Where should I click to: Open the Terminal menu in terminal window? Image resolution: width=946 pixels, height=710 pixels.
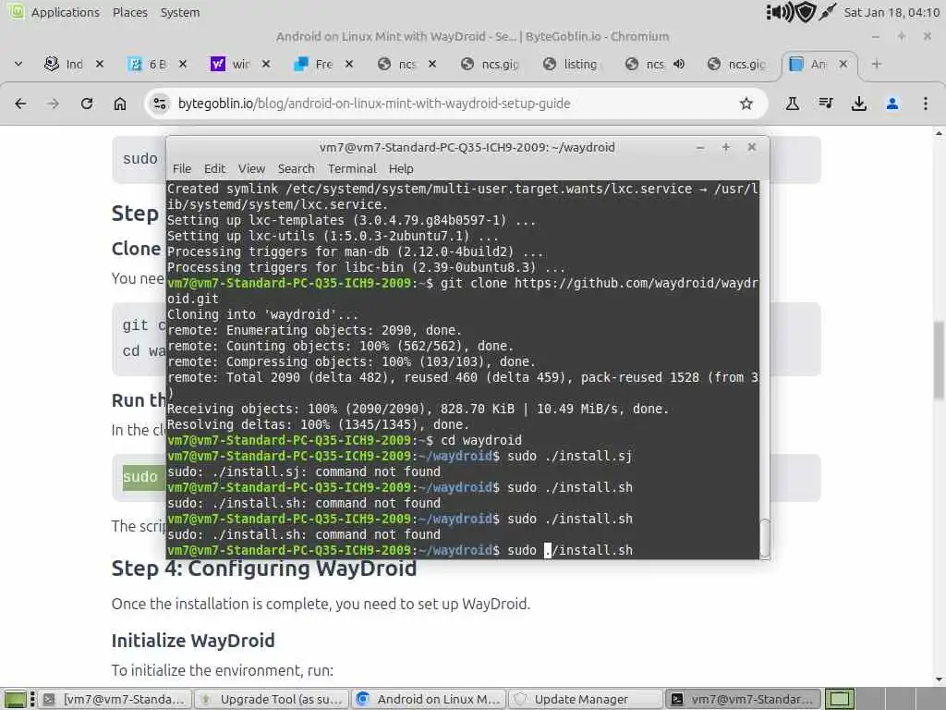click(x=352, y=168)
